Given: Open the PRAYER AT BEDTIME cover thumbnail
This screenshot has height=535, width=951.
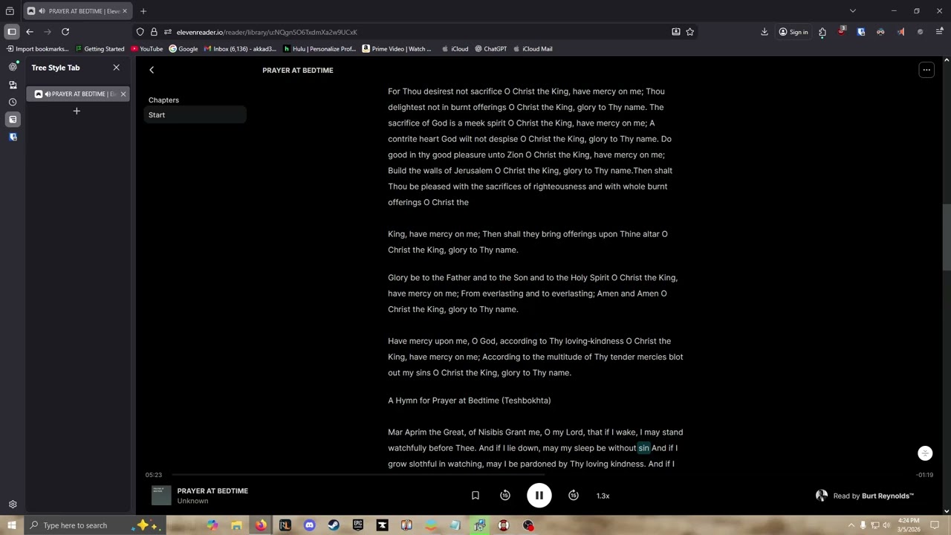Looking at the screenshot, I should pyautogui.click(x=161, y=496).
